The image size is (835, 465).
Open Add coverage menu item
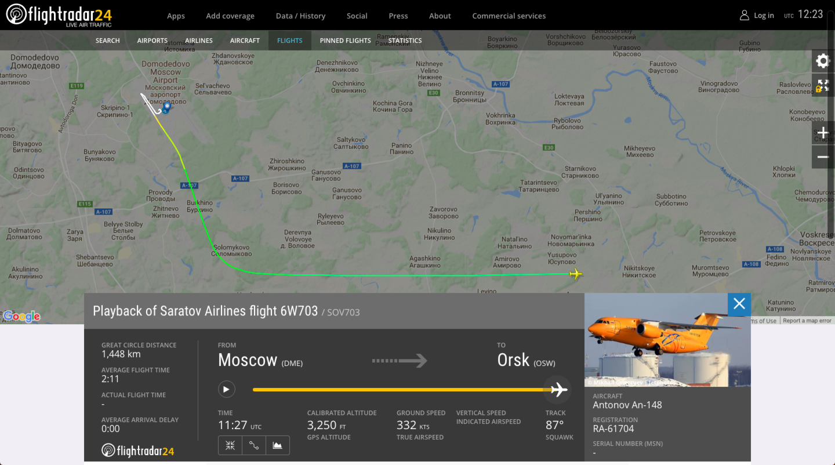(x=230, y=16)
